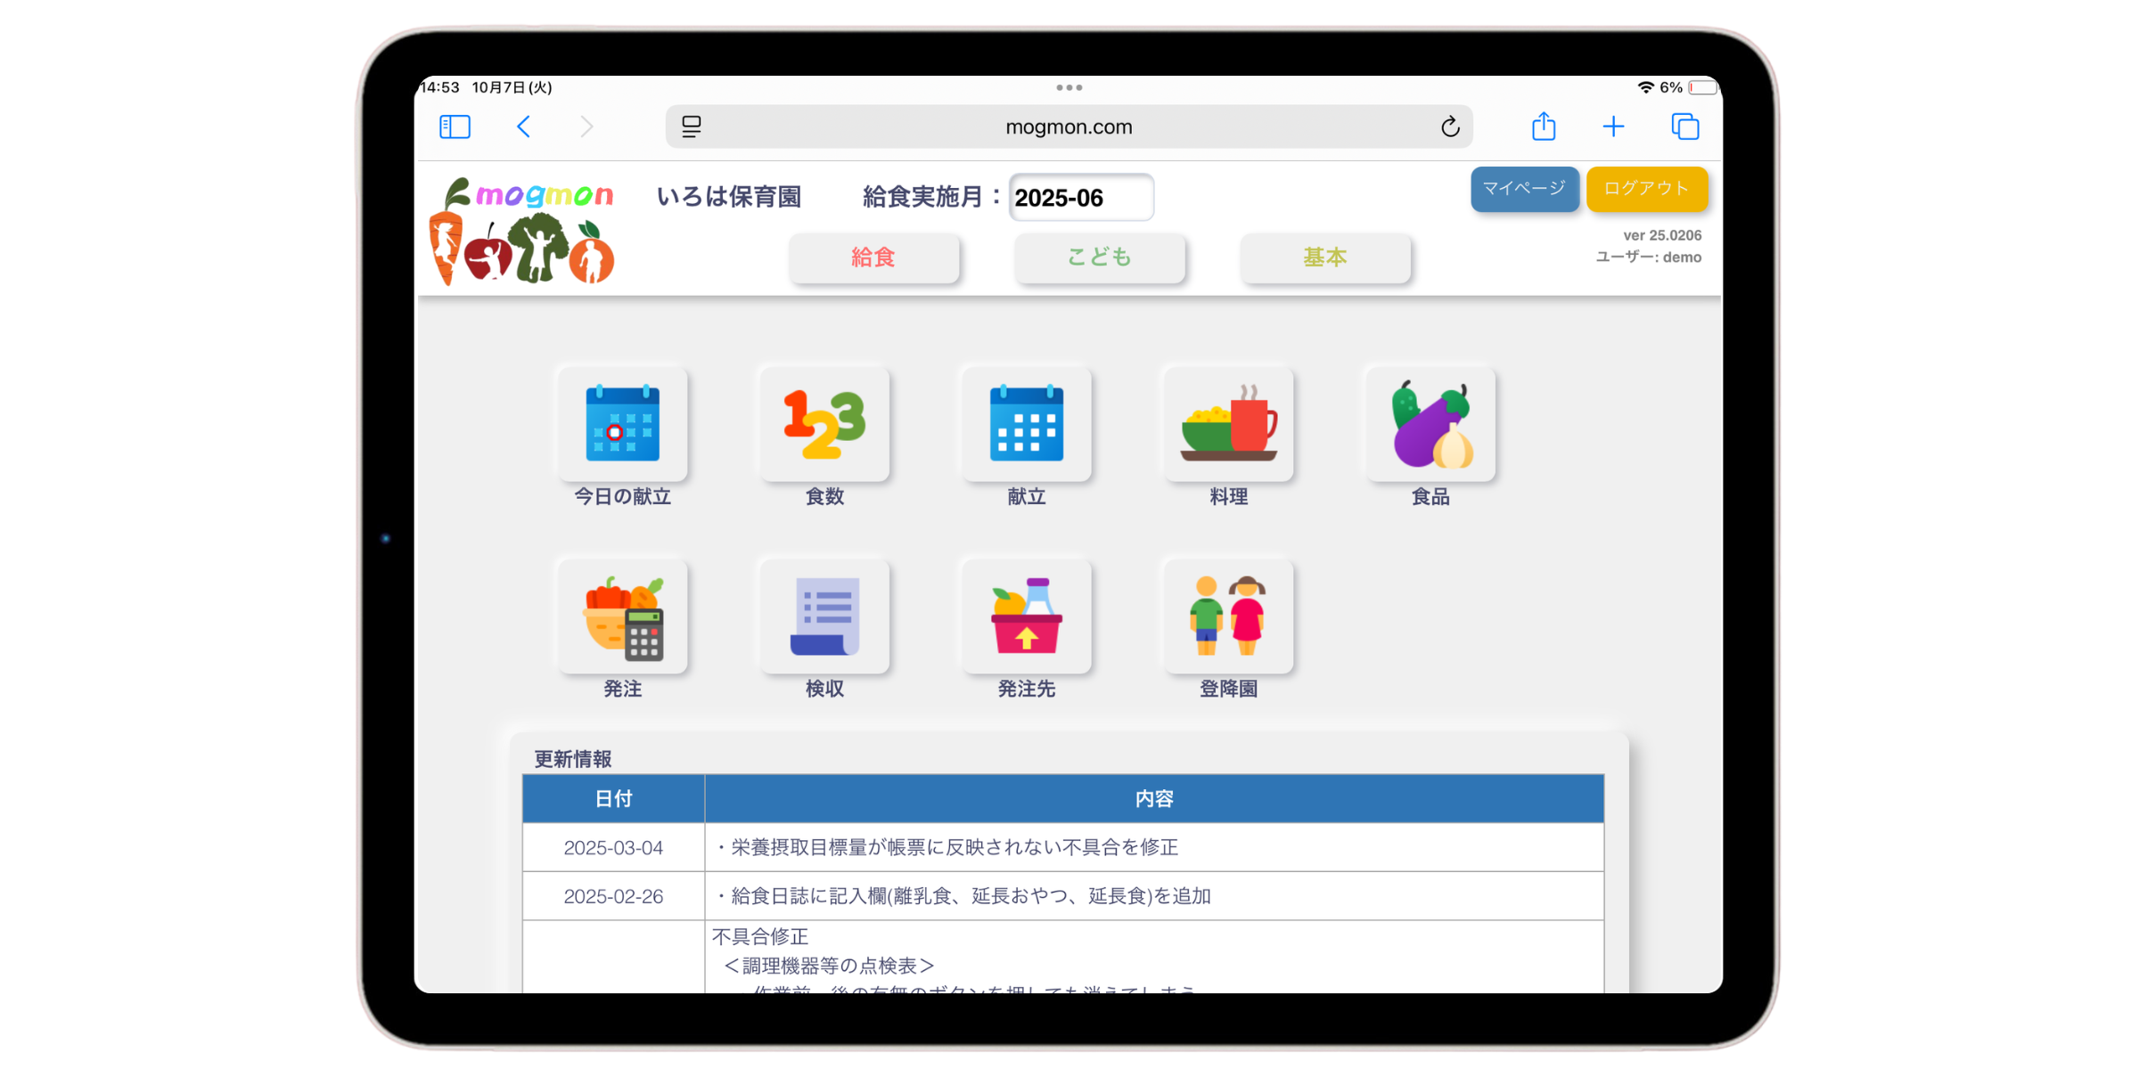The width and height of the screenshot is (2139, 1069).
Task: Open the 料理 dish icon
Action: coord(1228,424)
